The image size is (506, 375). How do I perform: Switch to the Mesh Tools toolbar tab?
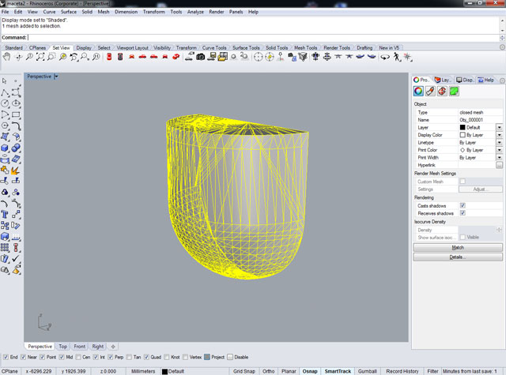click(x=305, y=47)
